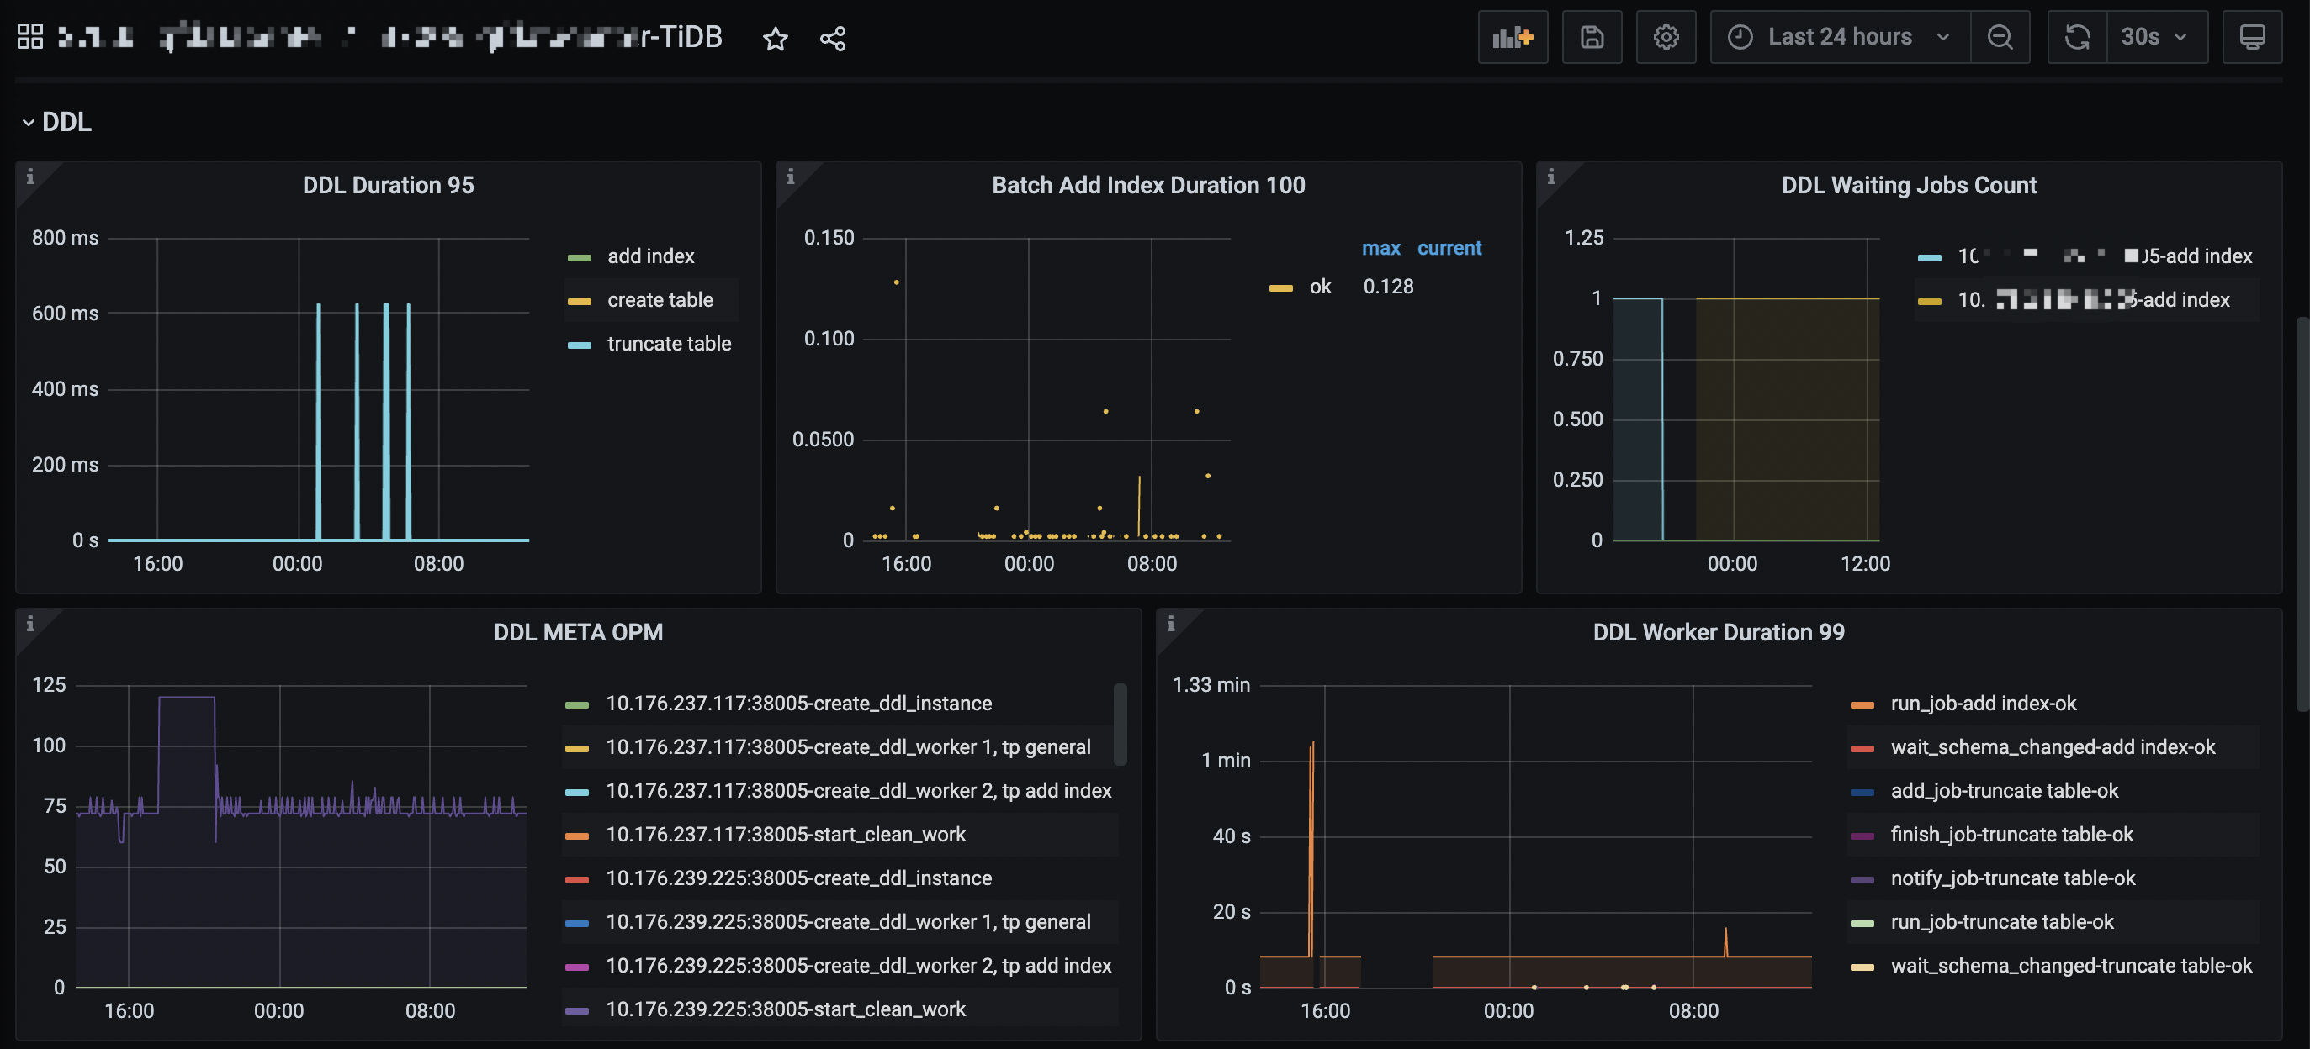
Task: Open the Last 24 hours time picker
Action: pos(1838,37)
